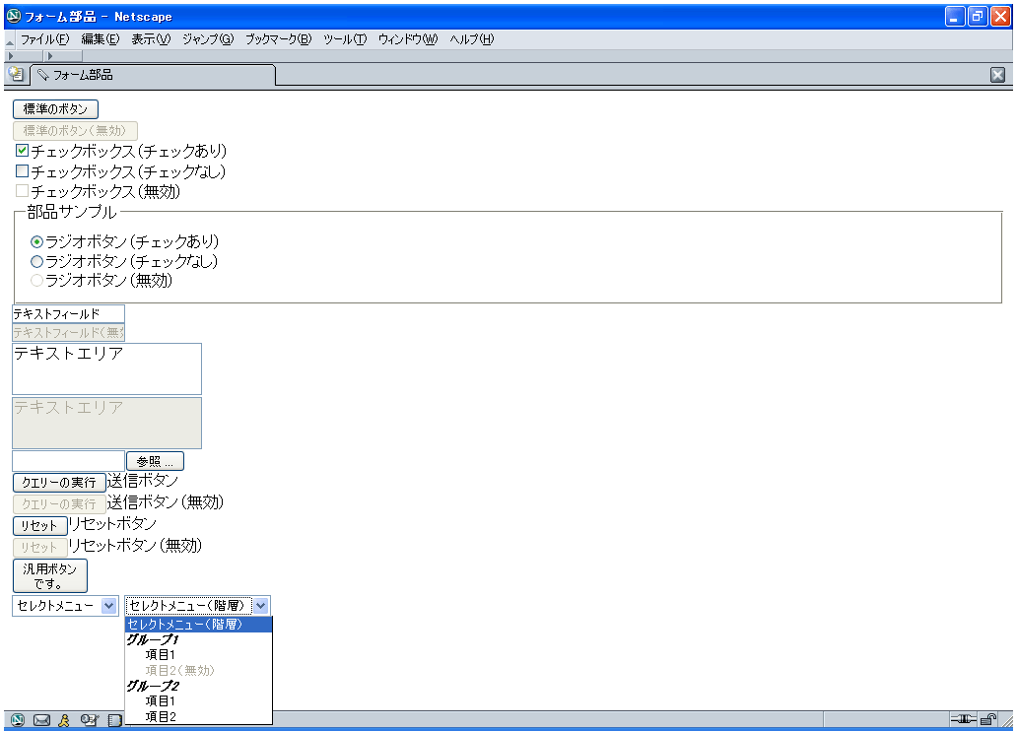Screen dimensions: 1017x731
Task: Check チェックボックス(チェックなし) checkbox
Action: (22, 171)
